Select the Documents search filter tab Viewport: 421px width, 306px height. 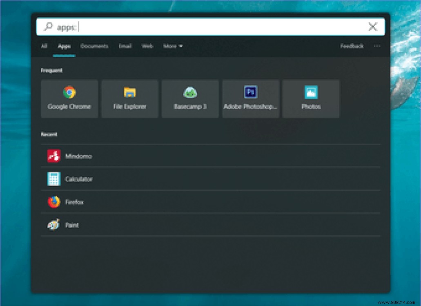click(x=94, y=46)
